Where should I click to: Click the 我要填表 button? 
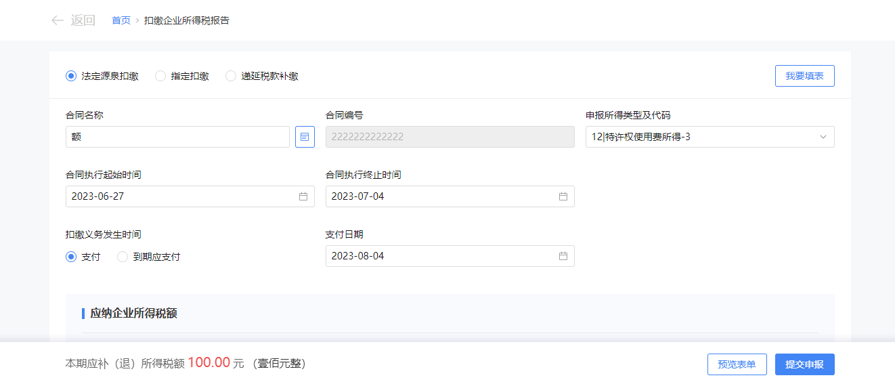tap(804, 77)
